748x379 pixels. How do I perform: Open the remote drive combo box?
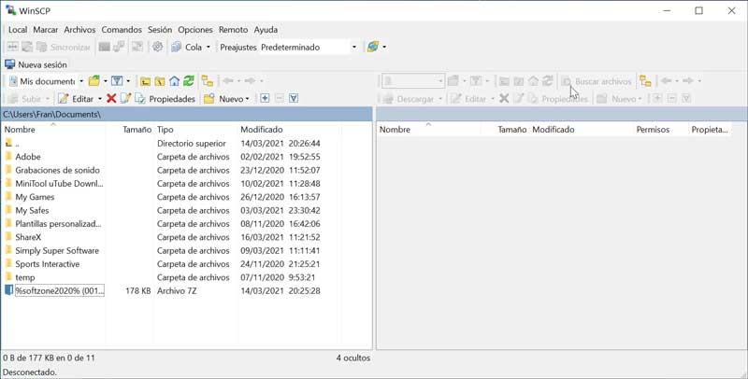[x=413, y=81]
